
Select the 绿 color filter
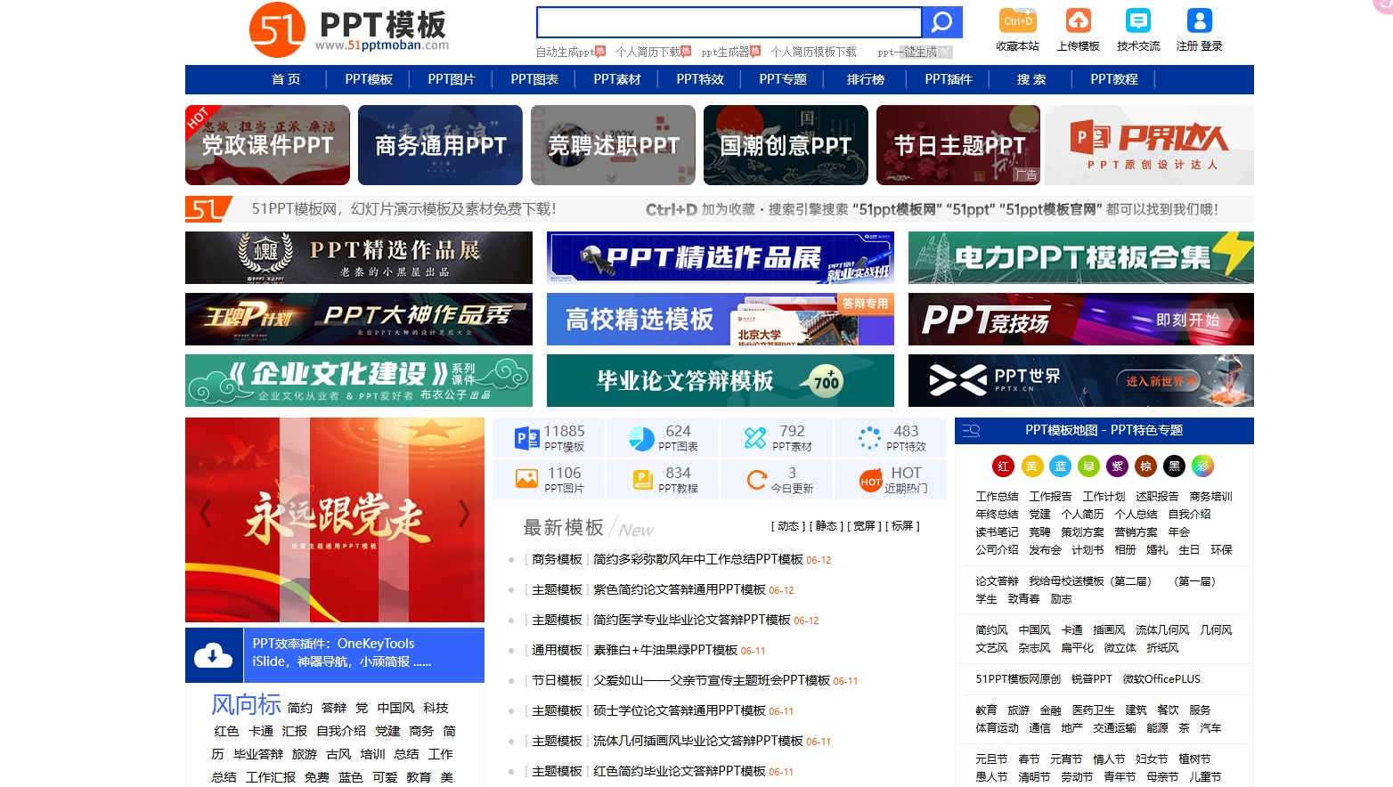pos(1088,466)
